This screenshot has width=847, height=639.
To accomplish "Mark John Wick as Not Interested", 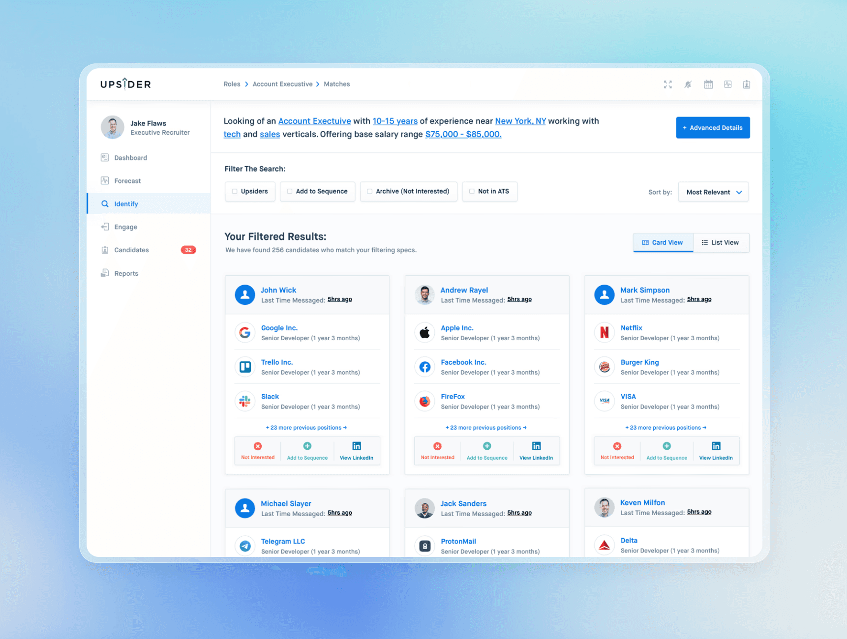I will [258, 451].
